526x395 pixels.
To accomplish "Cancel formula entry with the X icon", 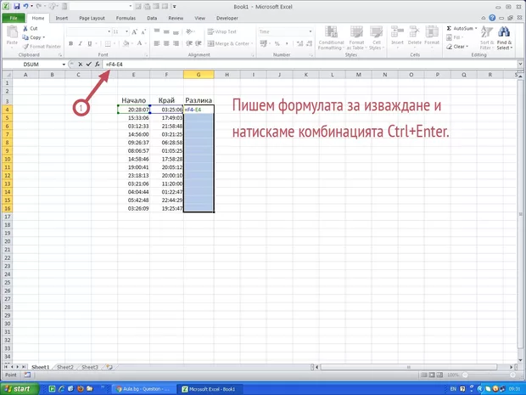I will pyautogui.click(x=80, y=65).
